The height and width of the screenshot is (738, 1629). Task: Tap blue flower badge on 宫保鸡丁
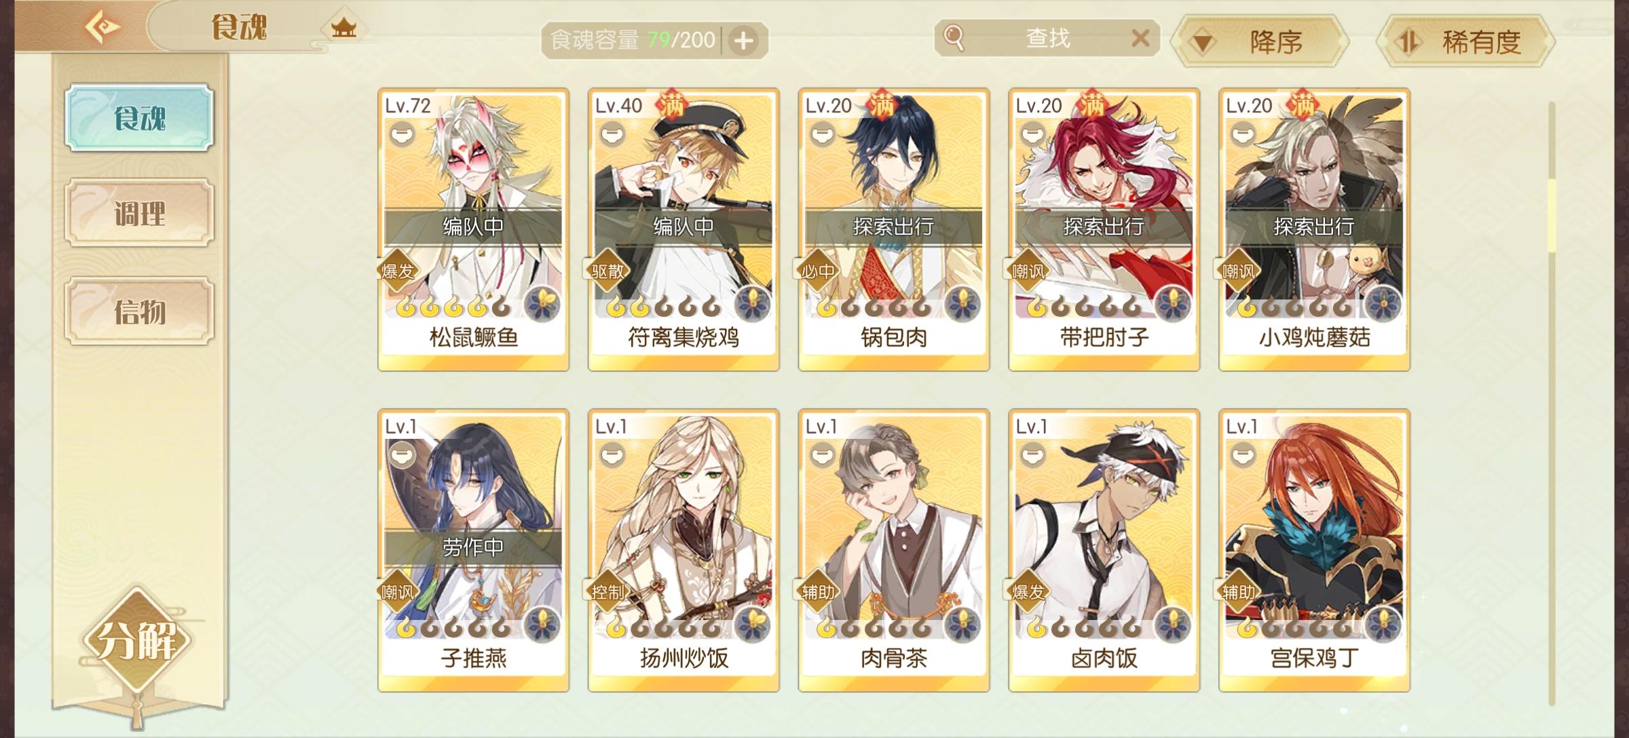tap(1383, 623)
